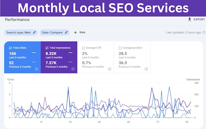The image size is (206, 129).
Task: Enable the Average CTR checkbox
Action: point(83,48)
